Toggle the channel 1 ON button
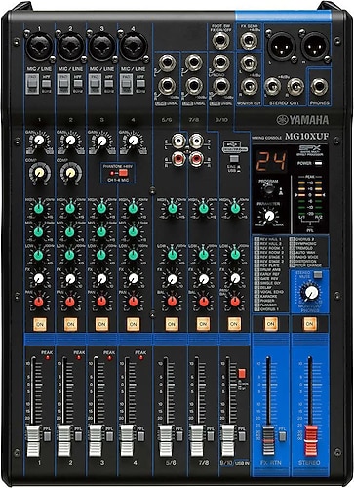Image resolution: width=354 pixels, height=488 pixels. point(40,324)
